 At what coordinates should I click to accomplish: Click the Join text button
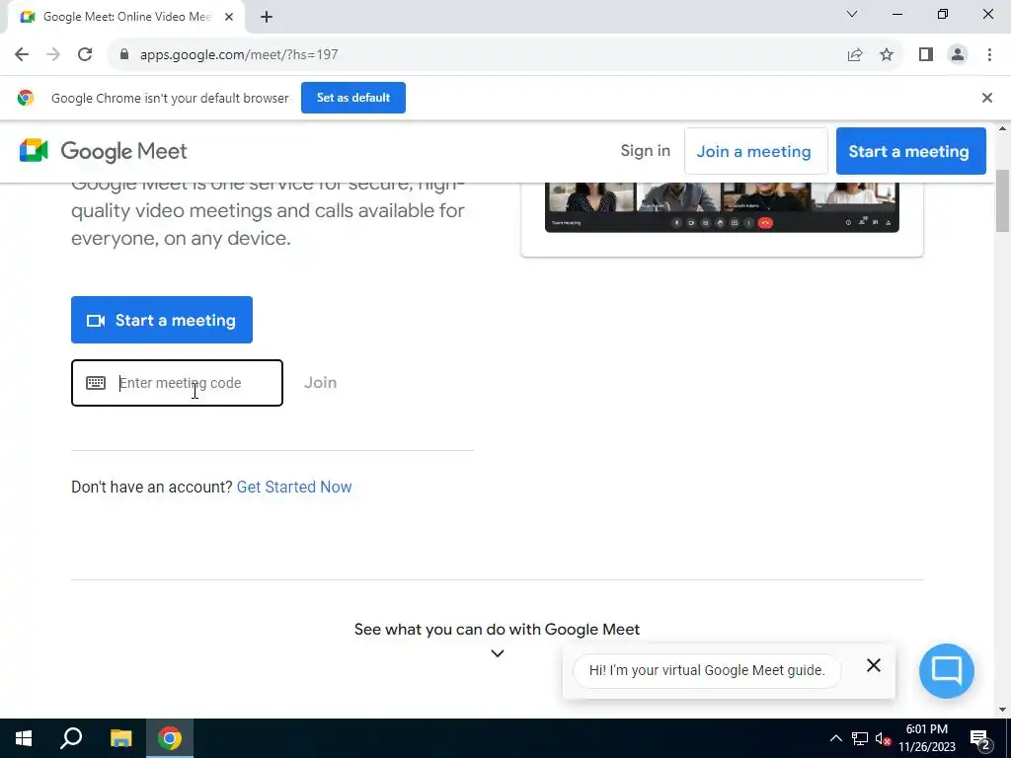(321, 383)
